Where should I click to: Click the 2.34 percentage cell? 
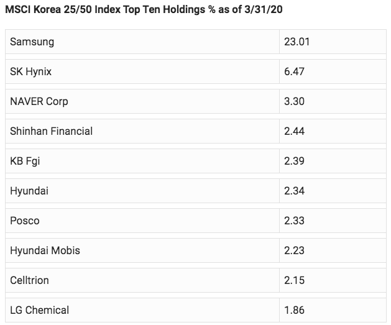[294, 191]
